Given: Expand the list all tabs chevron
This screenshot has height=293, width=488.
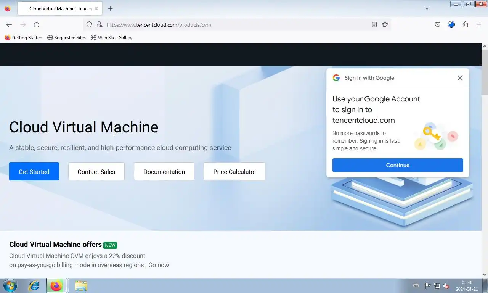Looking at the screenshot, I should pos(427,8).
